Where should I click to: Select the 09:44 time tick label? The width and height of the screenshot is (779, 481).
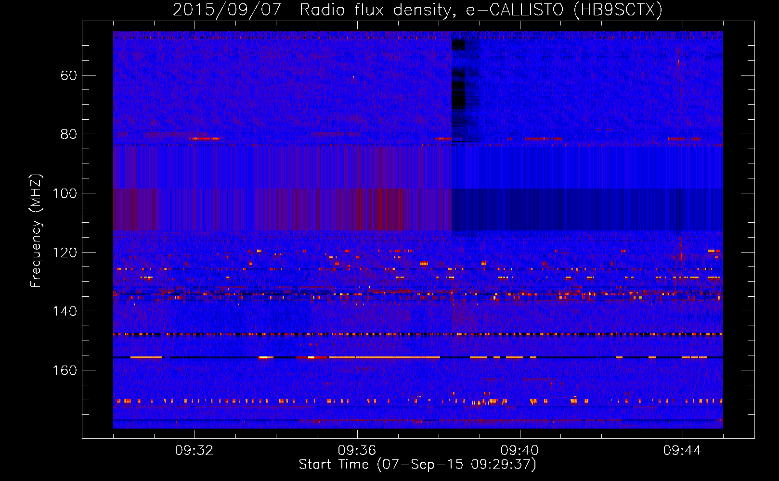click(x=683, y=451)
